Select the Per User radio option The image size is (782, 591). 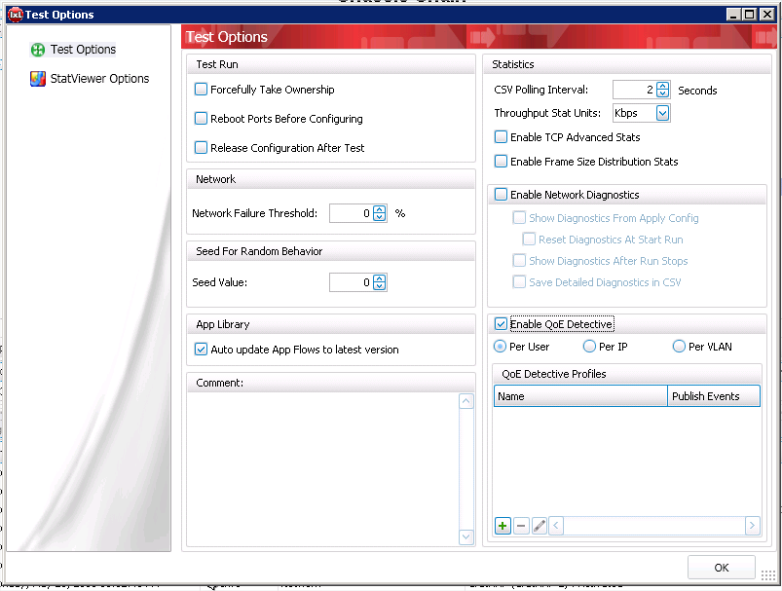(500, 346)
